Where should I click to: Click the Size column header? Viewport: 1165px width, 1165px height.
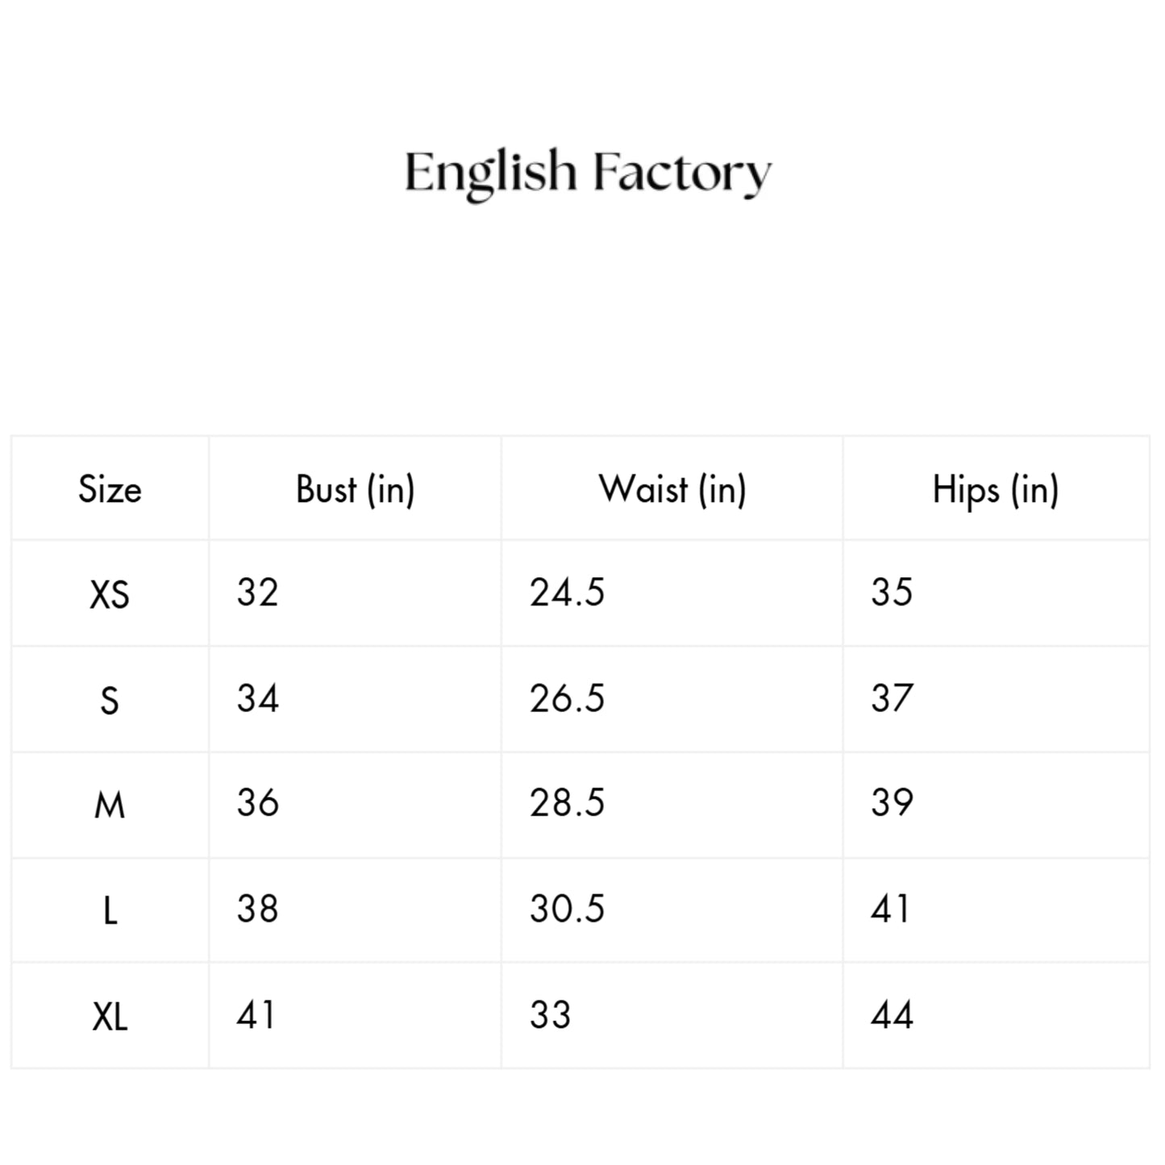110,489
